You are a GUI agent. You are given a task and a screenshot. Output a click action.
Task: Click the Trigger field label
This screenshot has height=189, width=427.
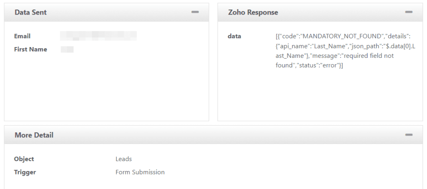point(25,172)
